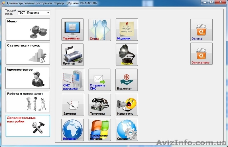Open the Терминалы monitor icon
This screenshot has width=228, height=147.
click(72, 30)
